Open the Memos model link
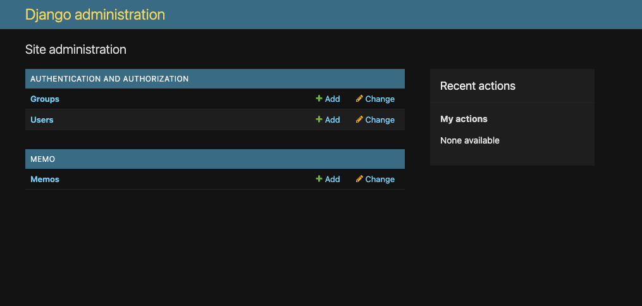The width and height of the screenshot is (642, 306). pos(45,179)
